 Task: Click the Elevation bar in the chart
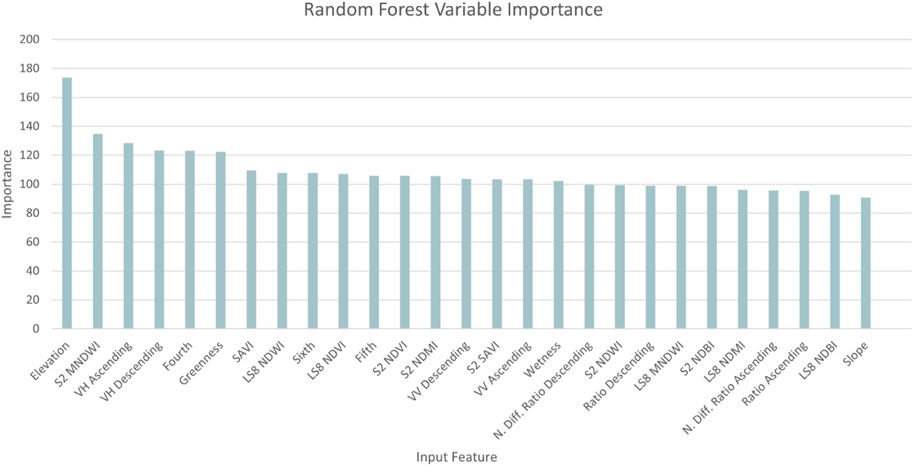[x=67, y=204]
